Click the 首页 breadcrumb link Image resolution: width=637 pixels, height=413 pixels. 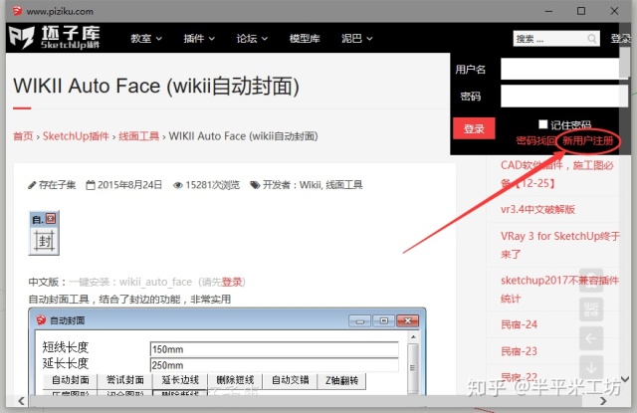tap(23, 136)
